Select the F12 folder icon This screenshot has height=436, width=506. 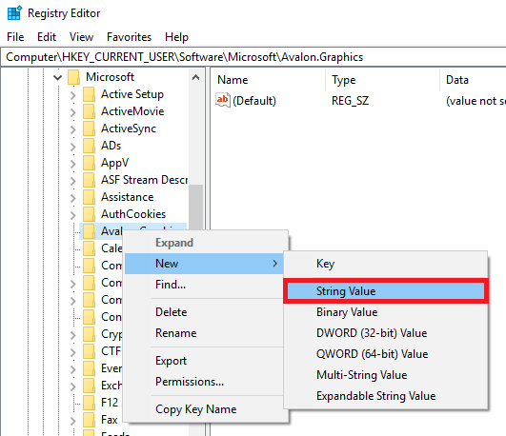89,402
